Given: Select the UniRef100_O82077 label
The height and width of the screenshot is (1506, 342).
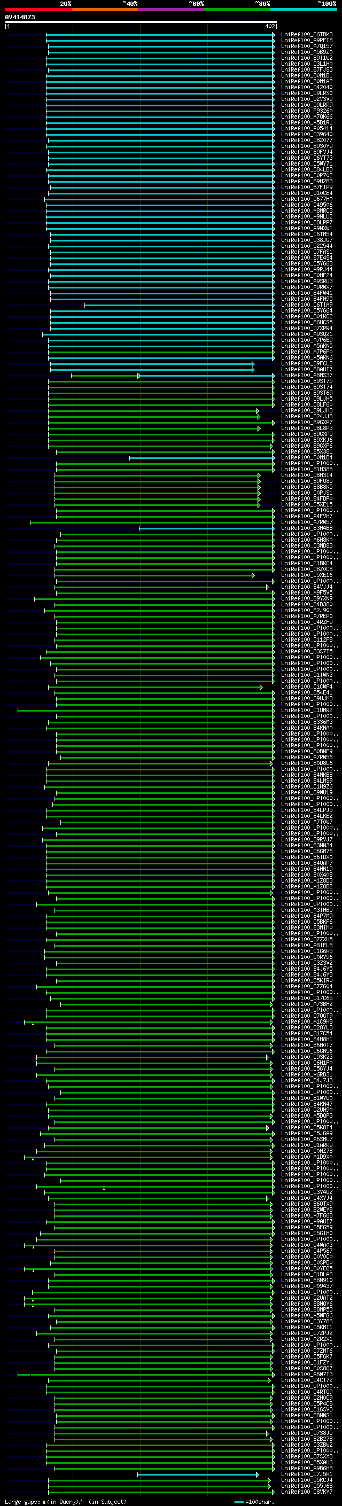Looking at the screenshot, I should (x=306, y=141).
